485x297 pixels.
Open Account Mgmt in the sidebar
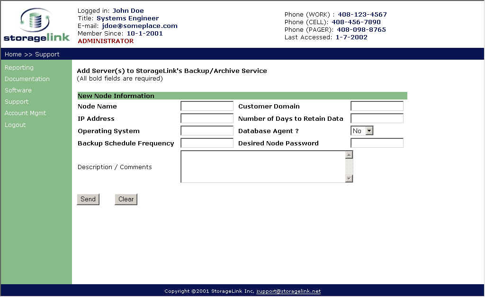tap(25, 113)
